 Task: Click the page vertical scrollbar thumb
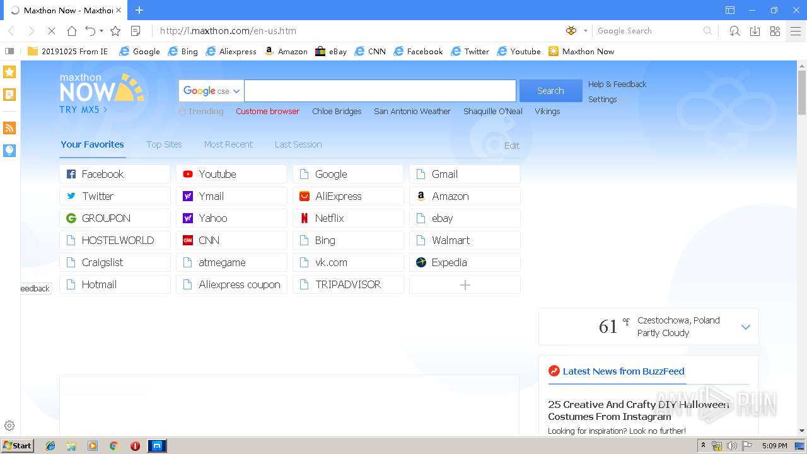(802, 91)
